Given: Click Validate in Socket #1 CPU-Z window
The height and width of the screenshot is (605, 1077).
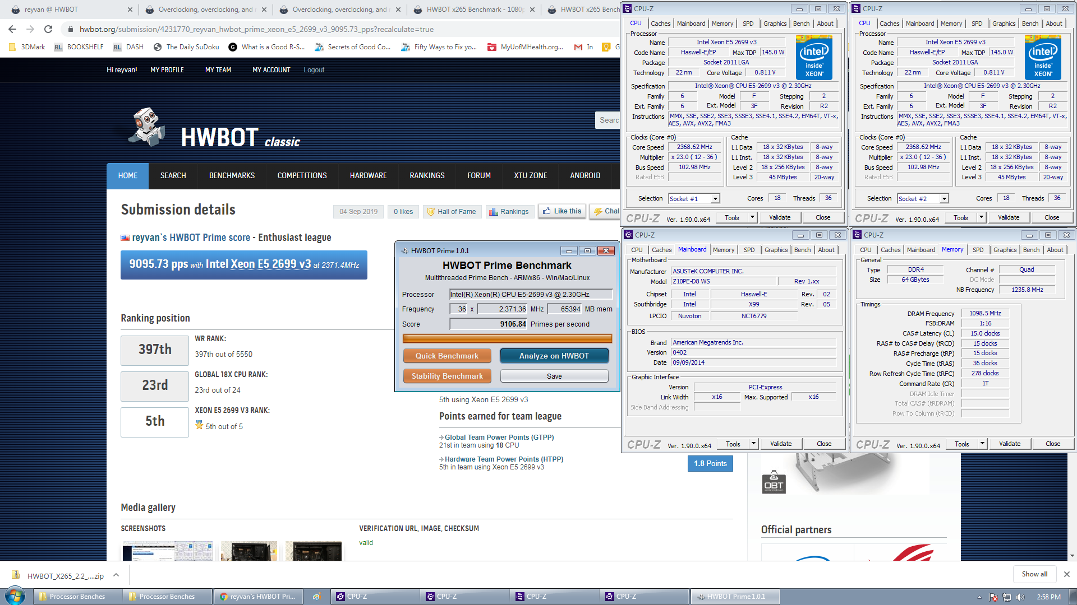Looking at the screenshot, I should coord(779,217).
